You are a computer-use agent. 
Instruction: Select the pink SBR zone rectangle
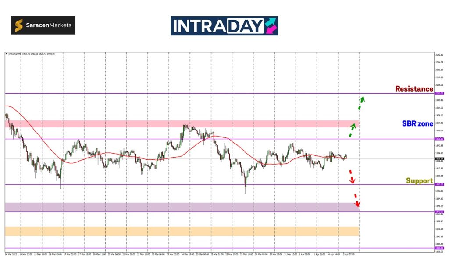[182, 124]
